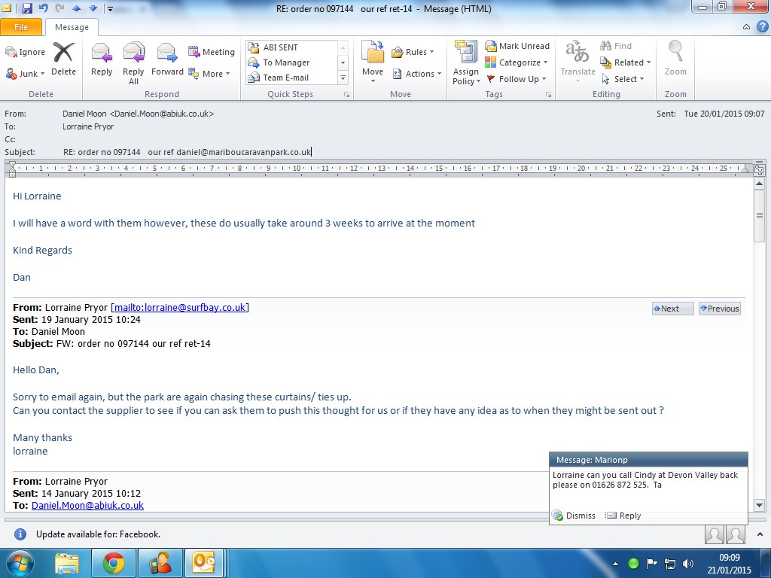Open the Actions dropdown

click(417, 74)
